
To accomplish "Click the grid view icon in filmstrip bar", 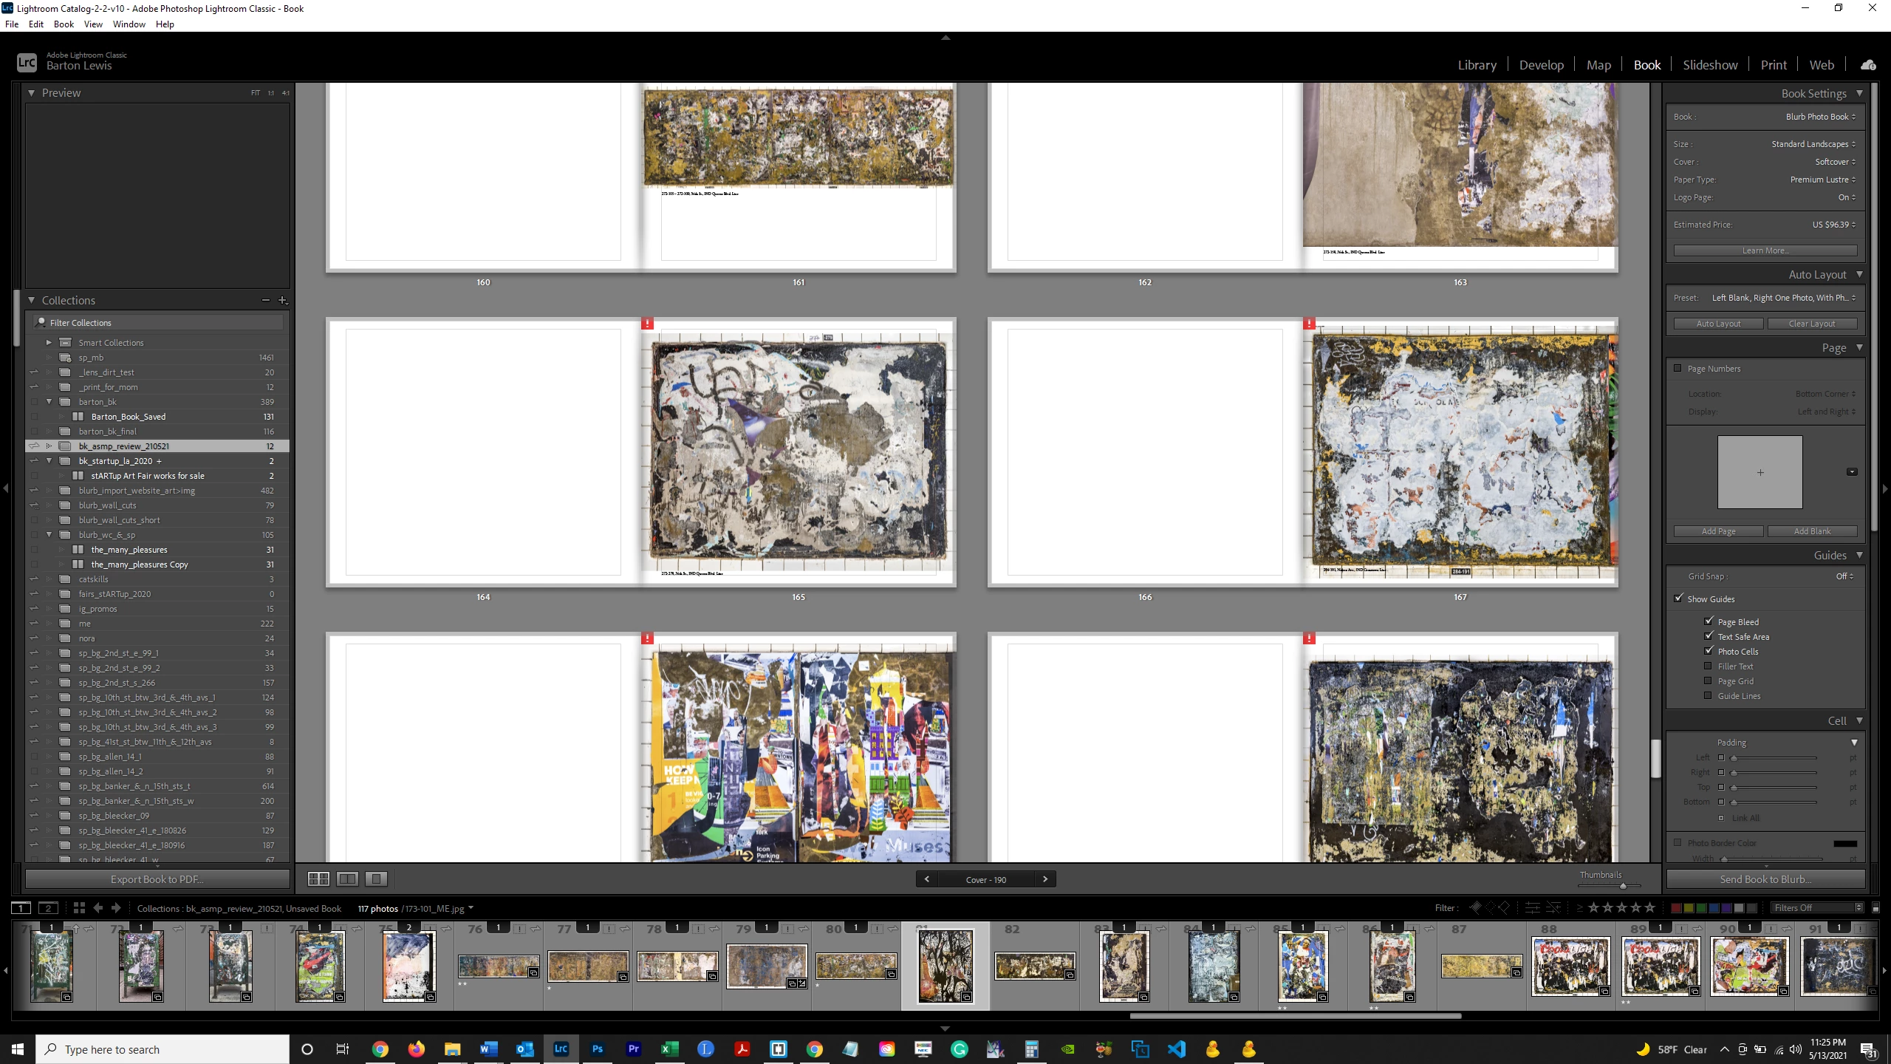I will (79, 908).
